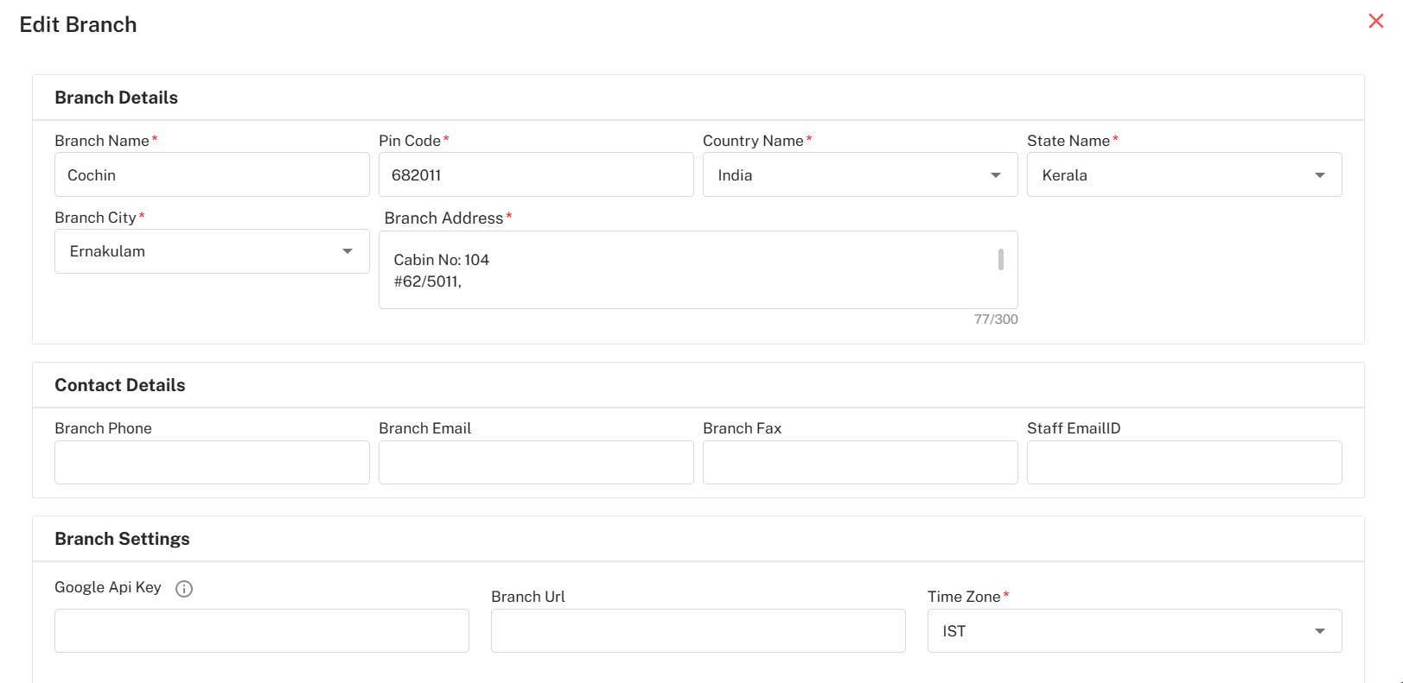Expand the Time Zone dropdown
The height and width of the screenshot is (683, 1403).
coord(1133,631)
